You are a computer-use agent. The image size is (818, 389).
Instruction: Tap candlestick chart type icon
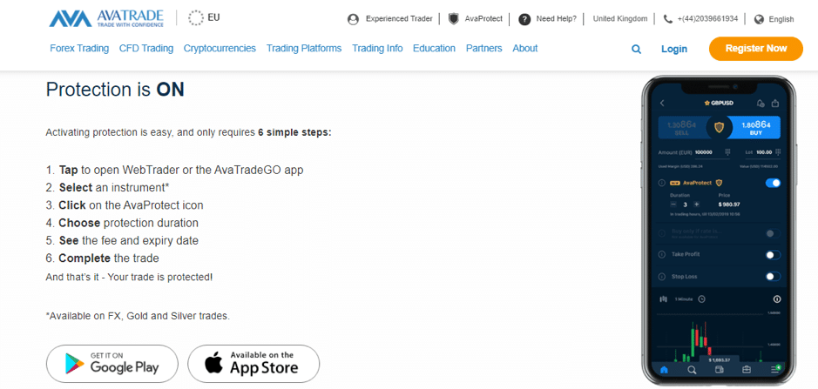663,298
